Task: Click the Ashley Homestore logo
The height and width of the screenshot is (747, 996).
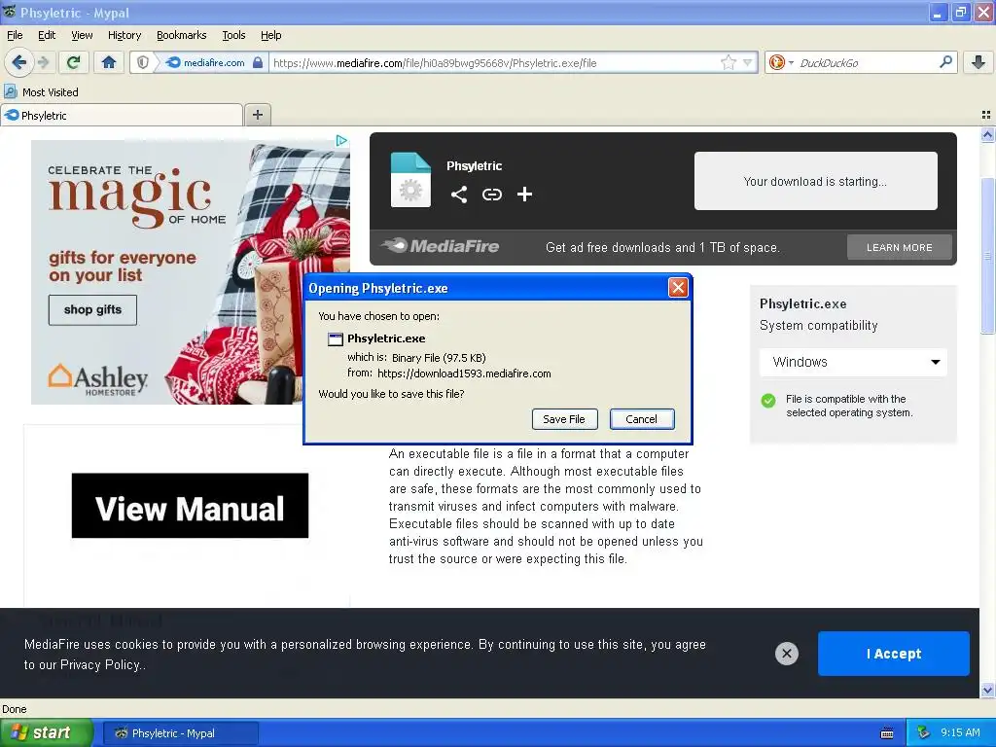Action: click(98, 379)
